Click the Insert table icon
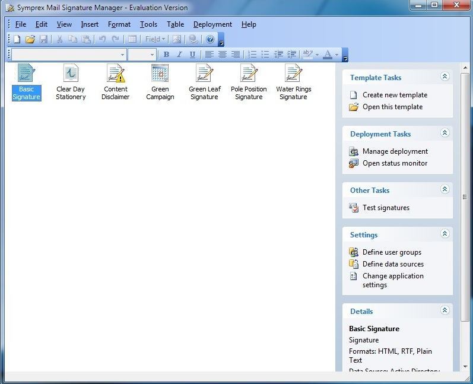 pyautogui.click(x=132, y=39)
